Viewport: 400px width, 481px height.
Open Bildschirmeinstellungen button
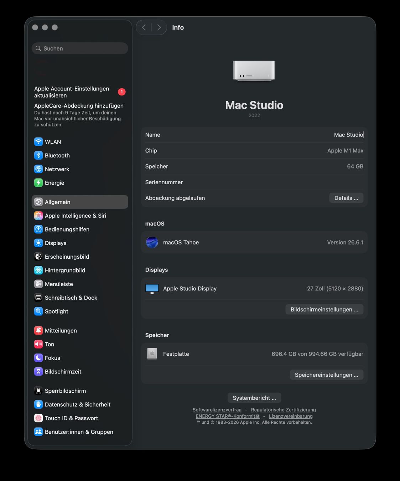[324, 310]
